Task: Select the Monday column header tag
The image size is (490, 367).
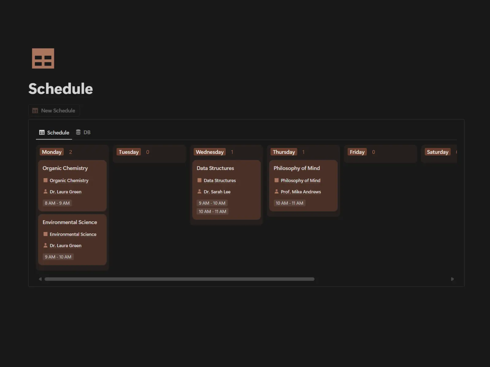Action: click(x=52, y=152)
